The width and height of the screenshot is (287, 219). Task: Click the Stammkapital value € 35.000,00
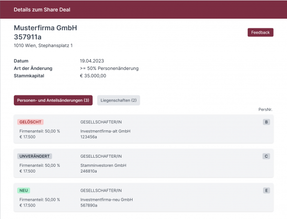pyautogui.click(x=93, y=75)
